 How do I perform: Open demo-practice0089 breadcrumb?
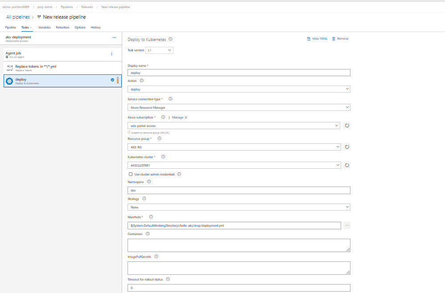tap(16, 7)
